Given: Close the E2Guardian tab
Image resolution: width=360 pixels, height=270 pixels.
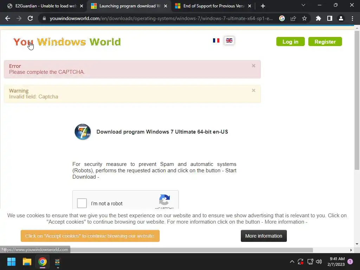Looking at the screenshot, I should pyautogui.click(x=82, y=6).
